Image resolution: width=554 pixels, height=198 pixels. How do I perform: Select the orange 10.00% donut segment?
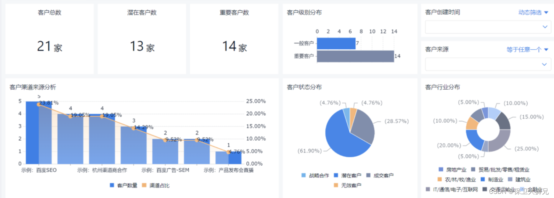point(472,123)
